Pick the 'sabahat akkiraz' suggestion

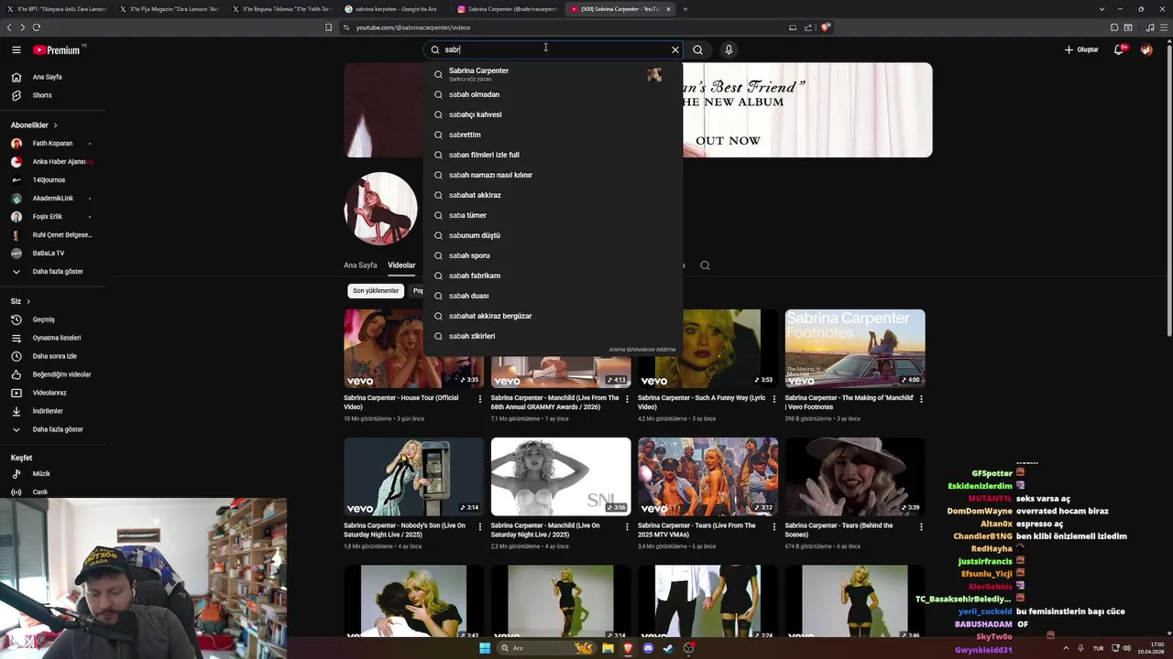point(553,195)
